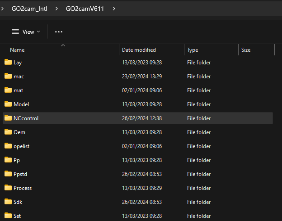Click the Lay folder icon
The image size is (282, 221).
click(8, 62)
